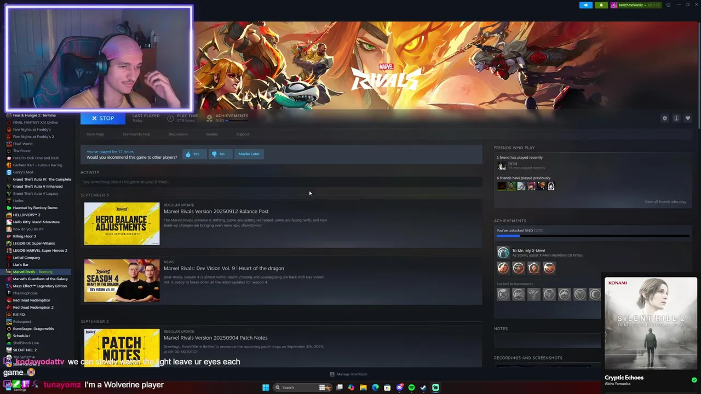This screenshot has height=394, width=701.
Task: Click first unlocked achievement badge below X-Men
Action: point(503,268)
